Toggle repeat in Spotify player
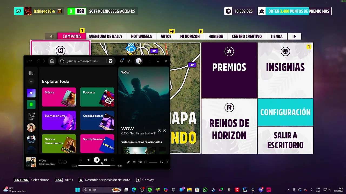The height and width of the screenshot is (194, 346). [x=113, y=160]
